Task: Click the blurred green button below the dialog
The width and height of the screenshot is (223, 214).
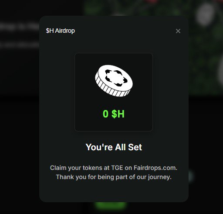Action: [111, 205]
